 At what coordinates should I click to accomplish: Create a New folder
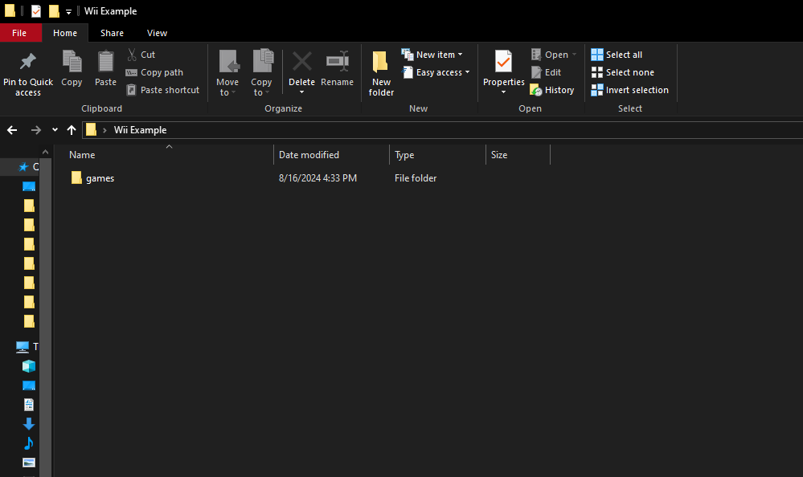click(x=381, y=73)
